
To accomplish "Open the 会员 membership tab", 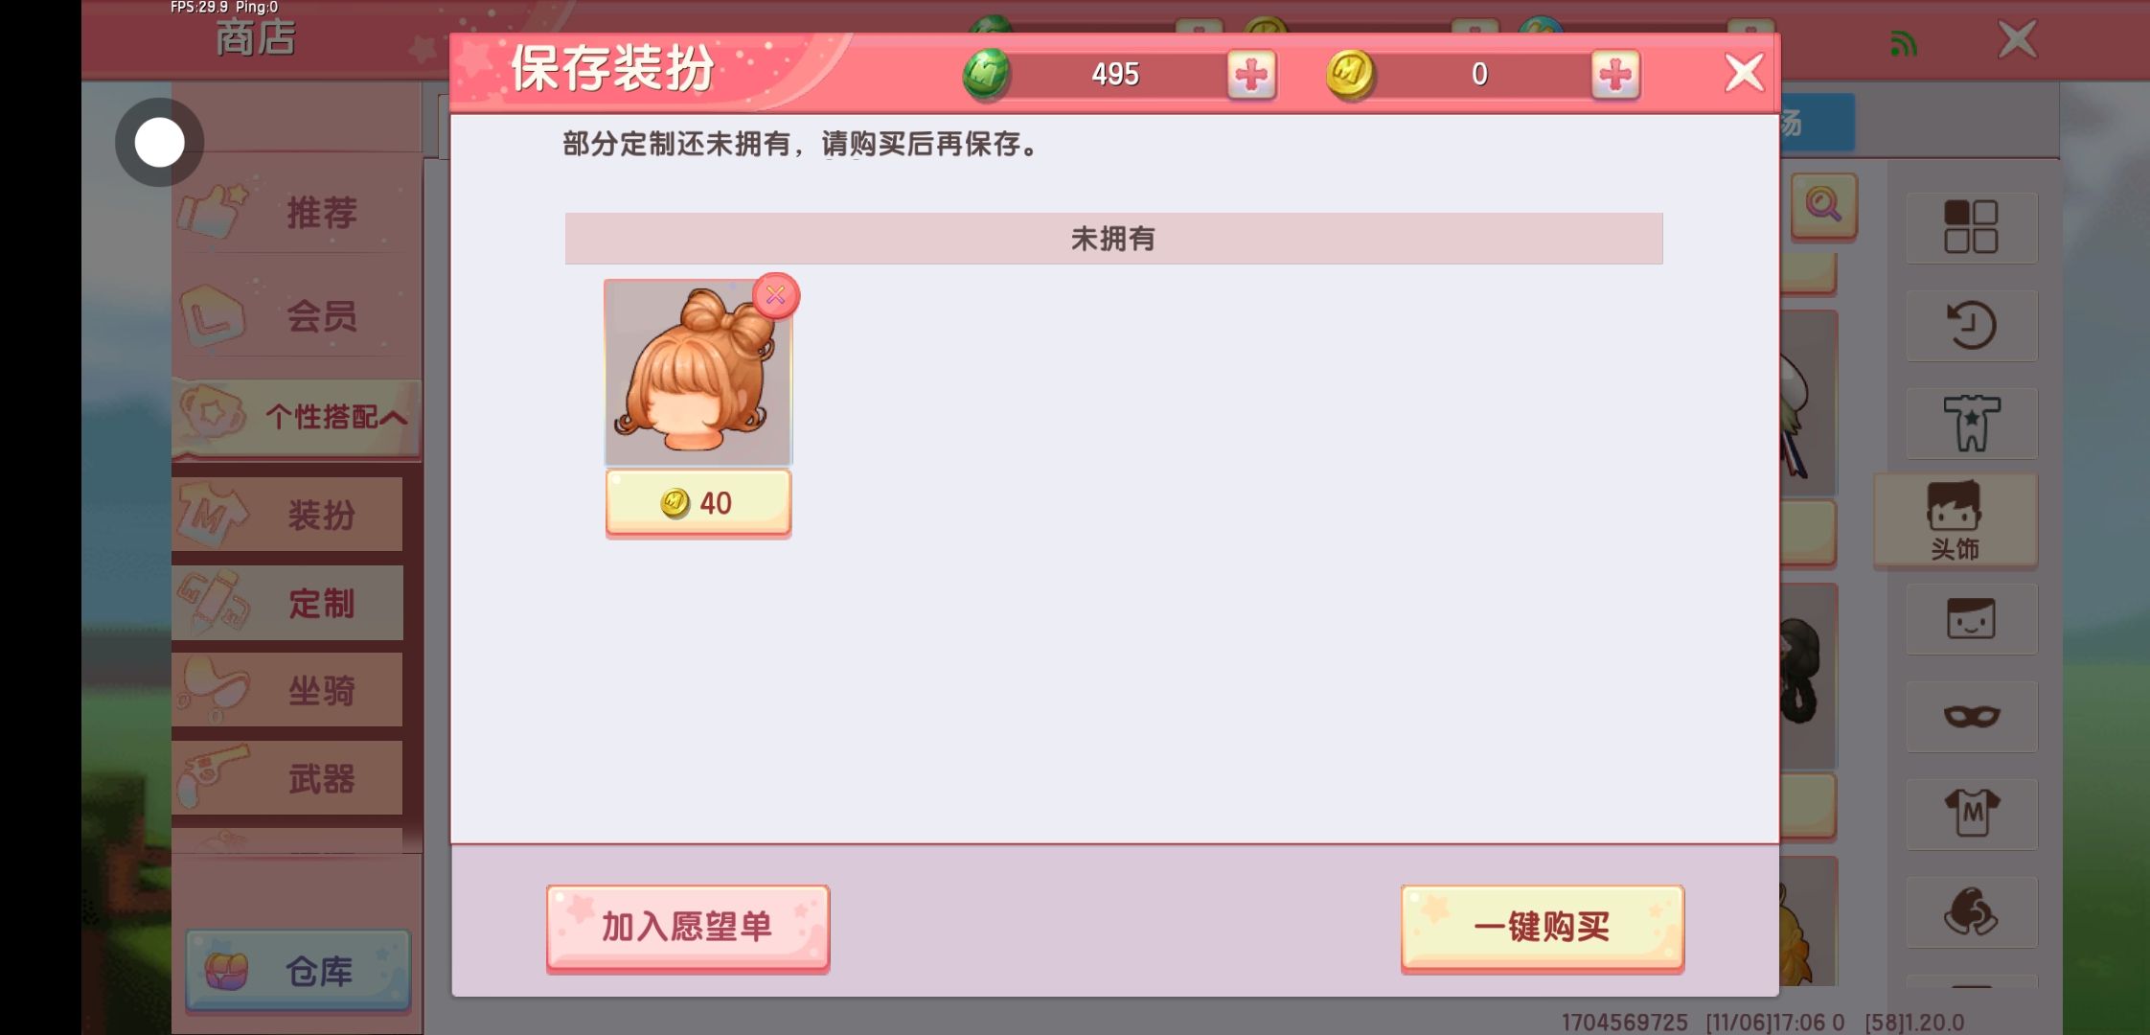I will pyautogui.click(x=296, y=315).
